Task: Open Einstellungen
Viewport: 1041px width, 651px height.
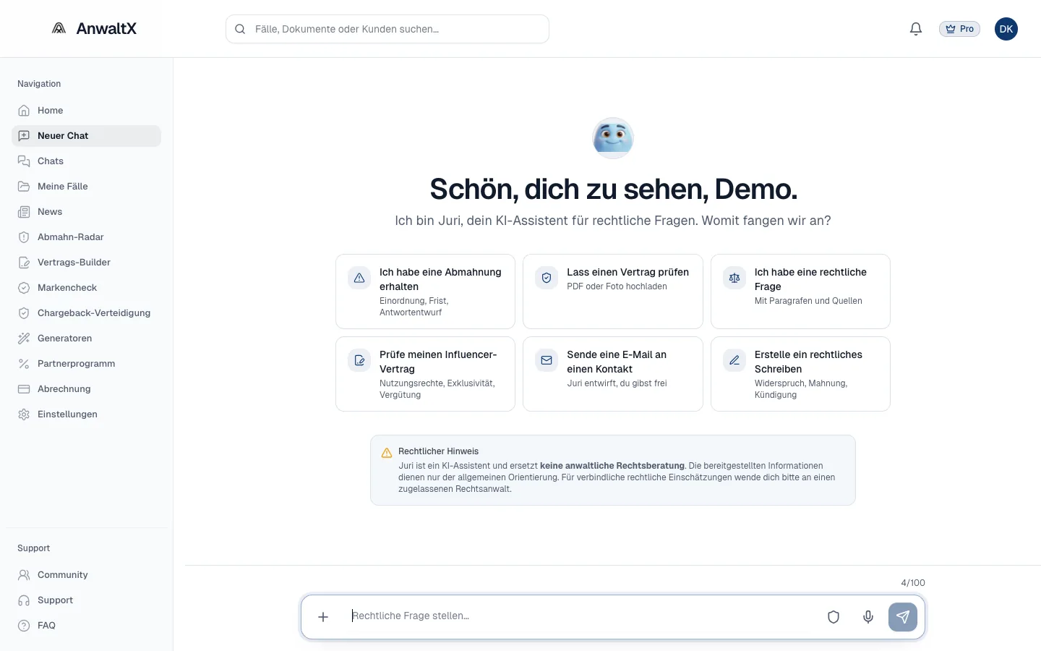Action: pyautogui.click(x=86, y=414)
